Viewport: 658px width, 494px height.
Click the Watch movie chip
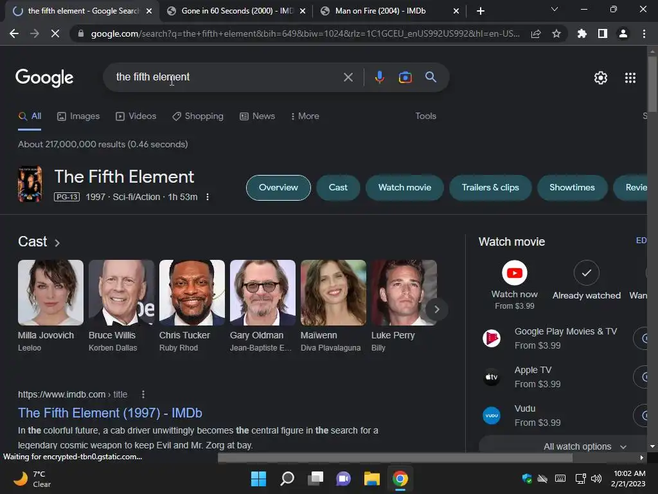click(x=405, y=187)
